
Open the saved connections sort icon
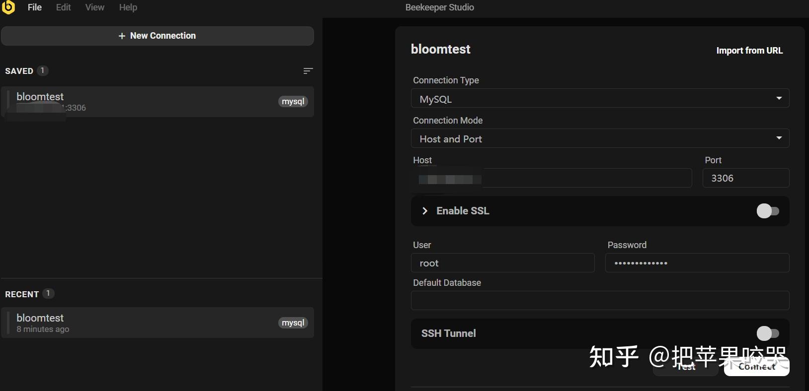(x=308, y=71)
